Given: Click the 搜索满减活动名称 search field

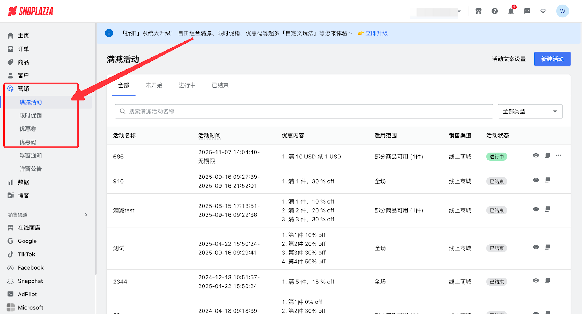Looking at the screenshot, I should [x=304, y=112].
